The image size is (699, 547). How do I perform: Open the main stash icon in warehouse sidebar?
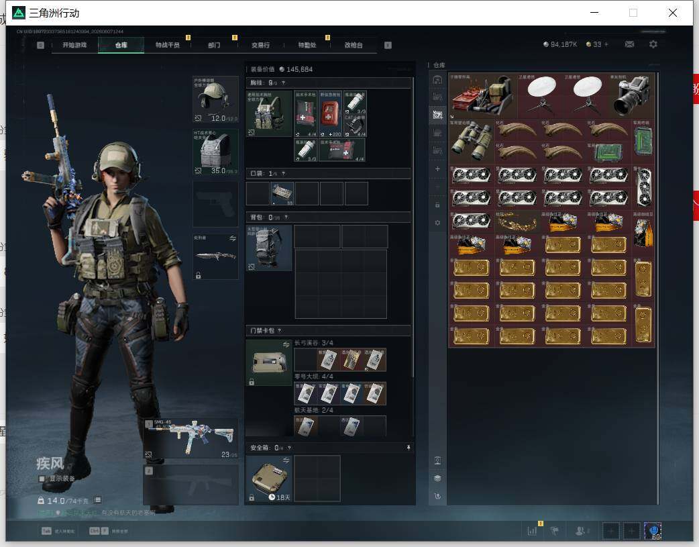437,80
